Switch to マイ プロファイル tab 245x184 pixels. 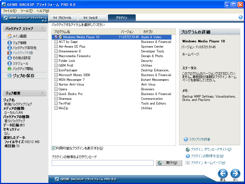pyautogui.click(x=63, y=18)
